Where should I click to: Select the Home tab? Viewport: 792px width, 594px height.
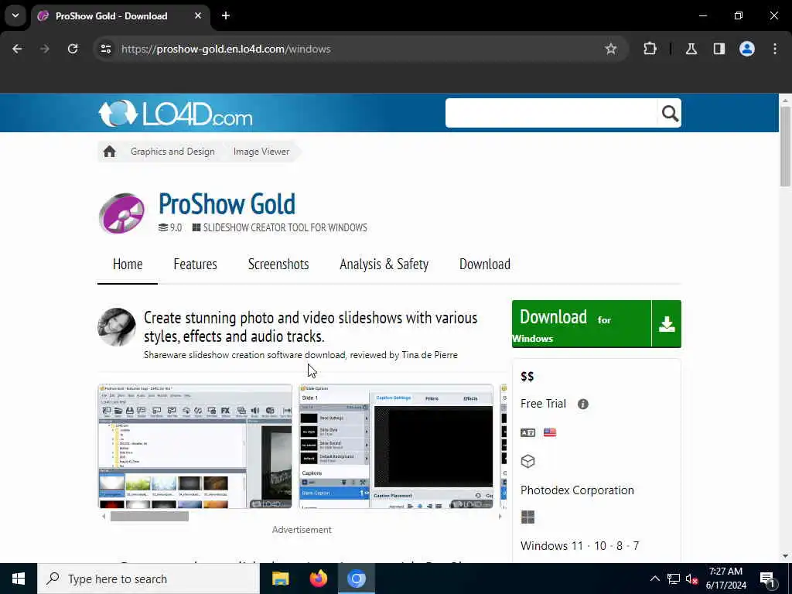click(128, 265)
